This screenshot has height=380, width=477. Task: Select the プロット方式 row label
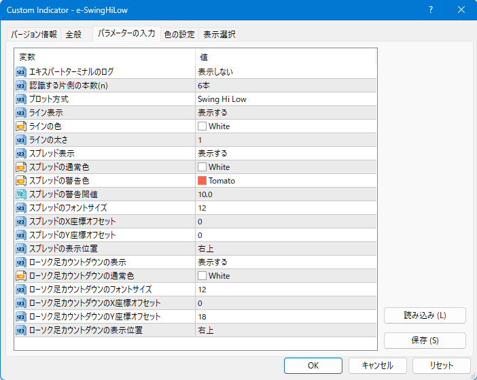pos(49,99)
